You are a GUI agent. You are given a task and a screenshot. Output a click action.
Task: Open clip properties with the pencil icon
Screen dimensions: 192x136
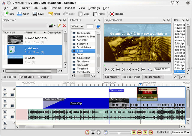tap(59, 26)
